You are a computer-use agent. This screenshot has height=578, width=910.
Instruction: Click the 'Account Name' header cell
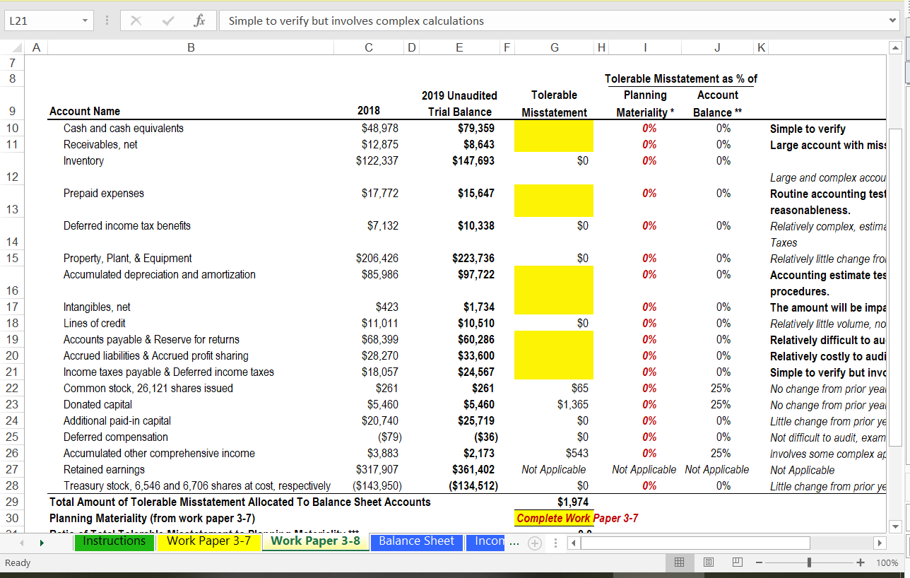[x=85, y=111]
